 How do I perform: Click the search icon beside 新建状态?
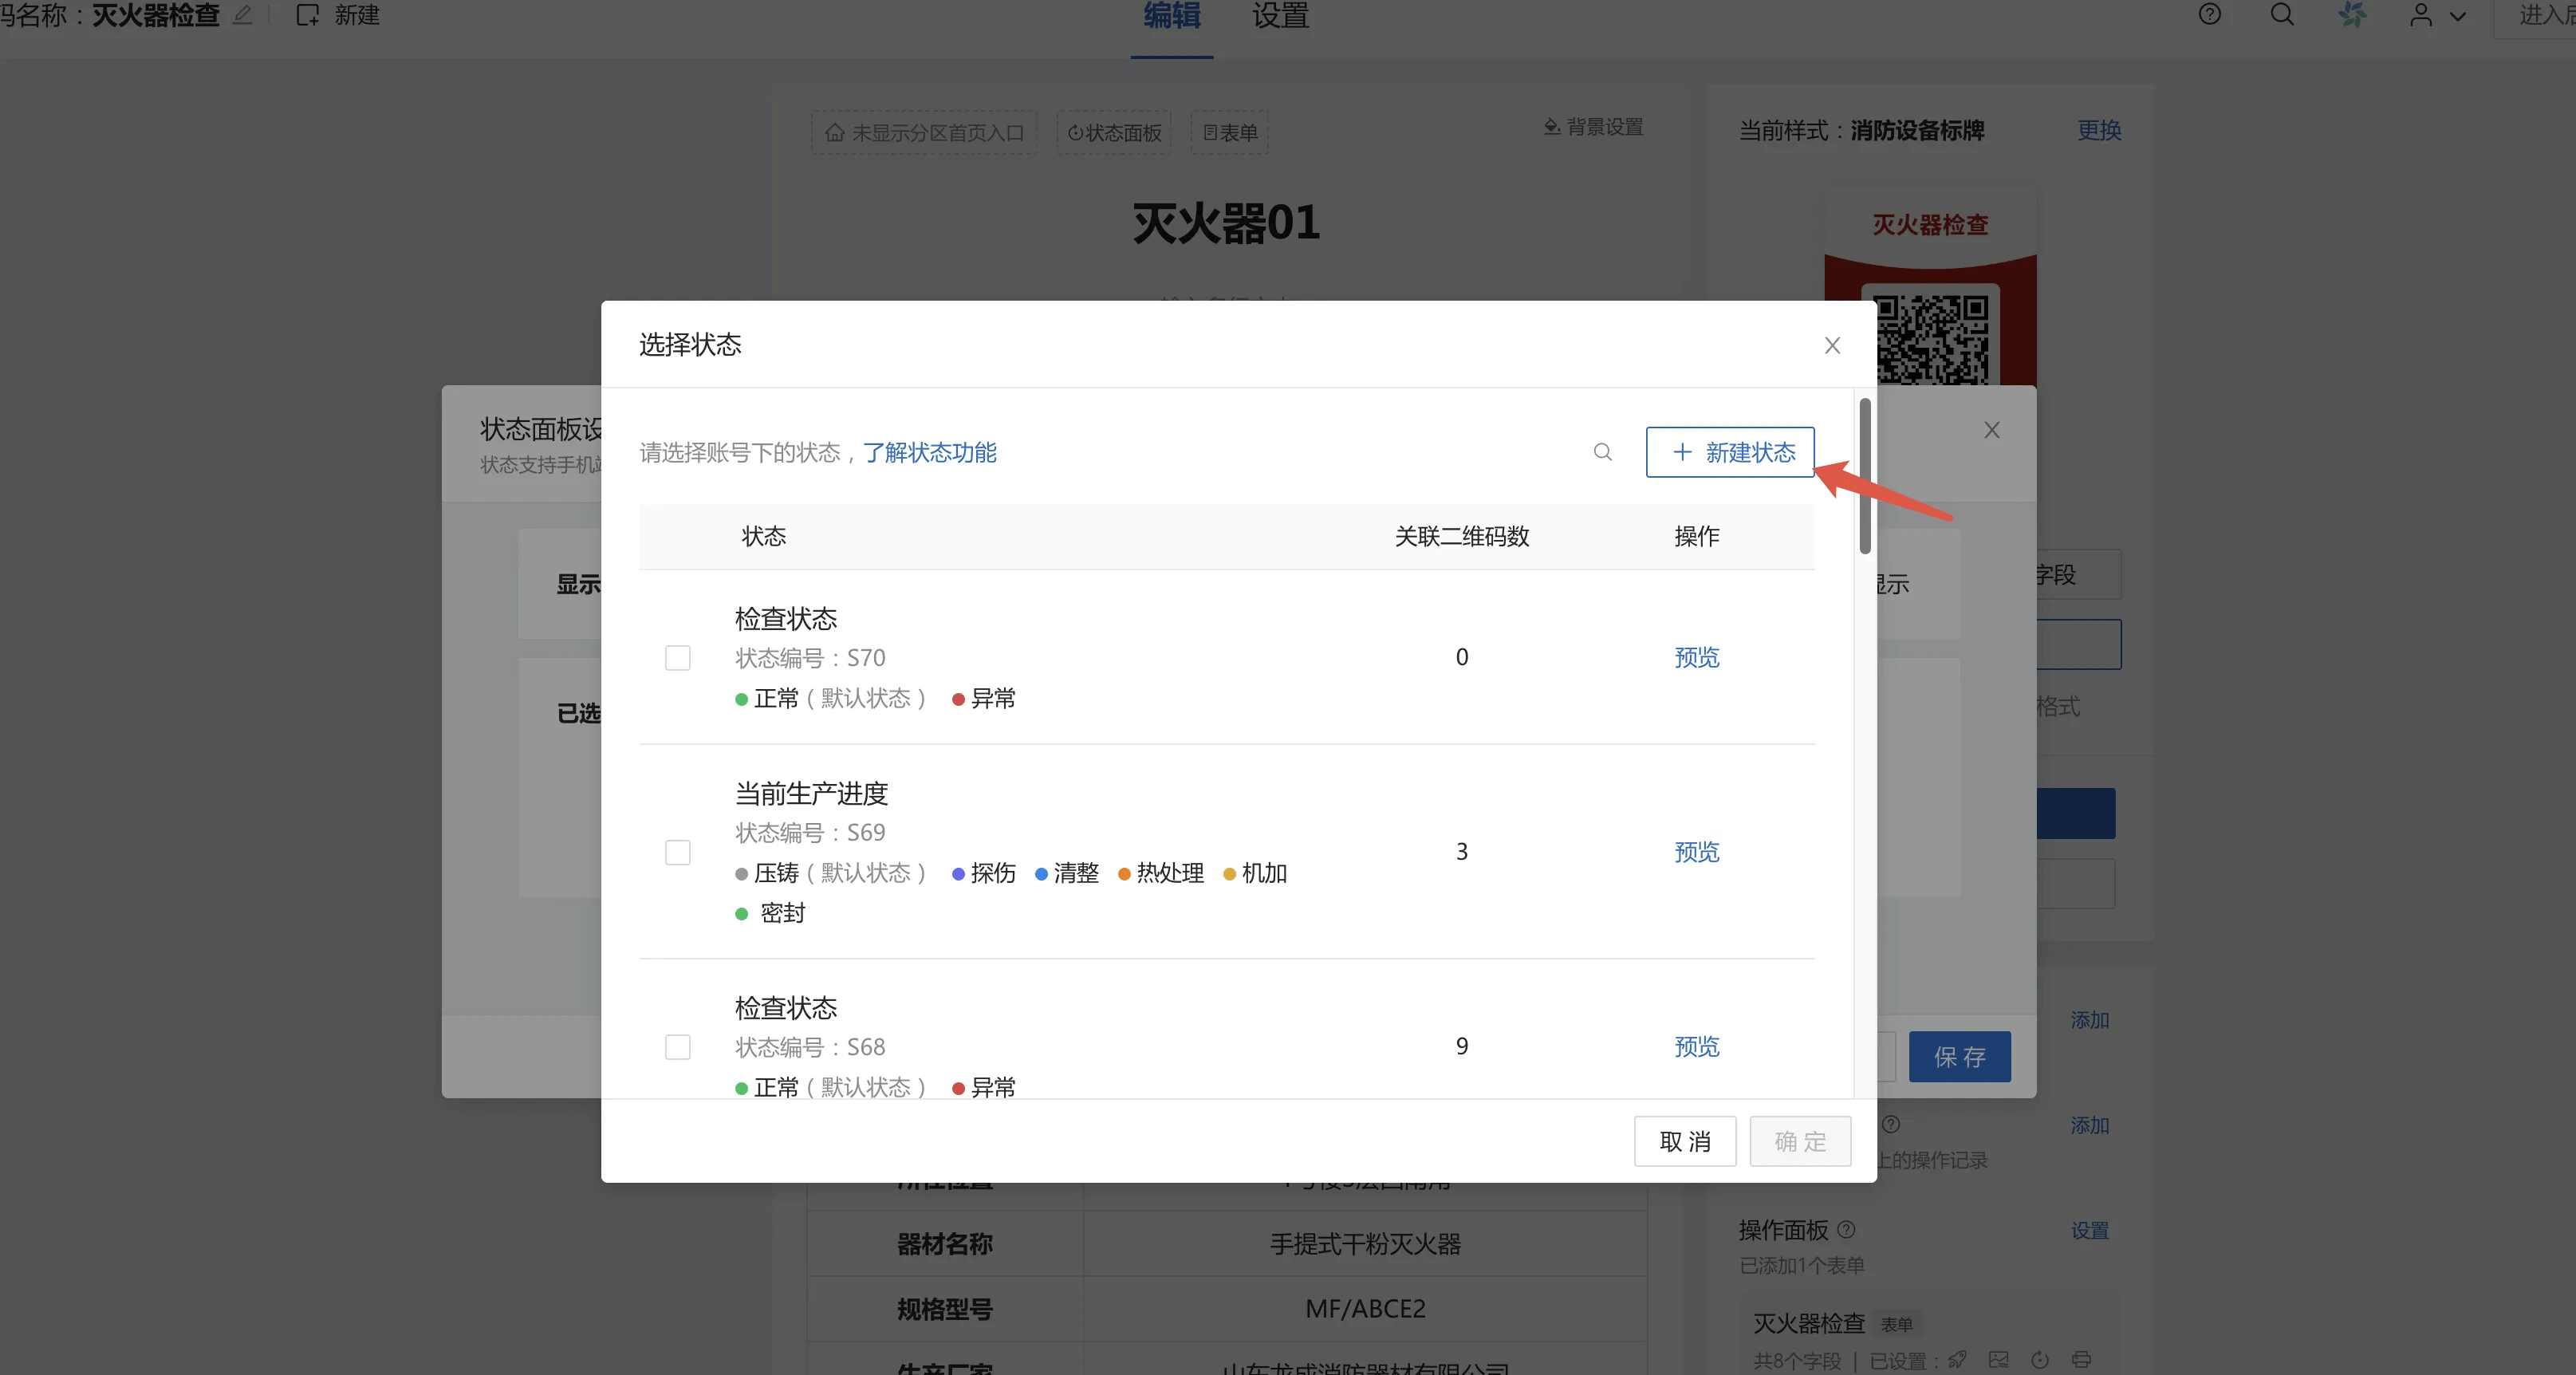point(1602,452)
